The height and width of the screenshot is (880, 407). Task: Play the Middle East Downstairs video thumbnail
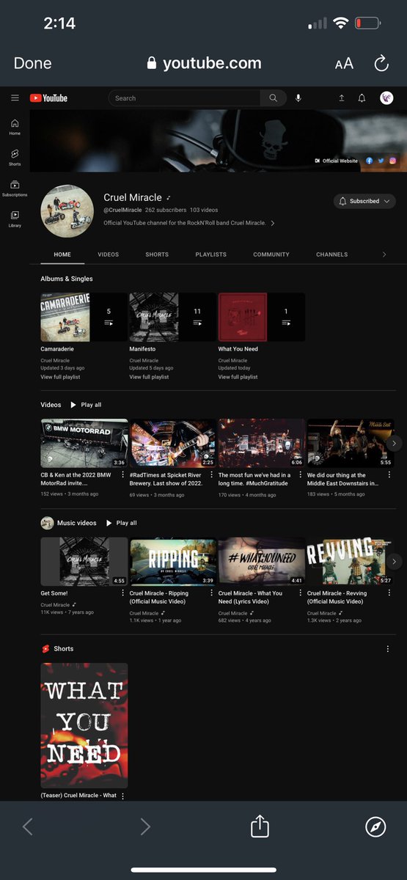coord(351,443)
